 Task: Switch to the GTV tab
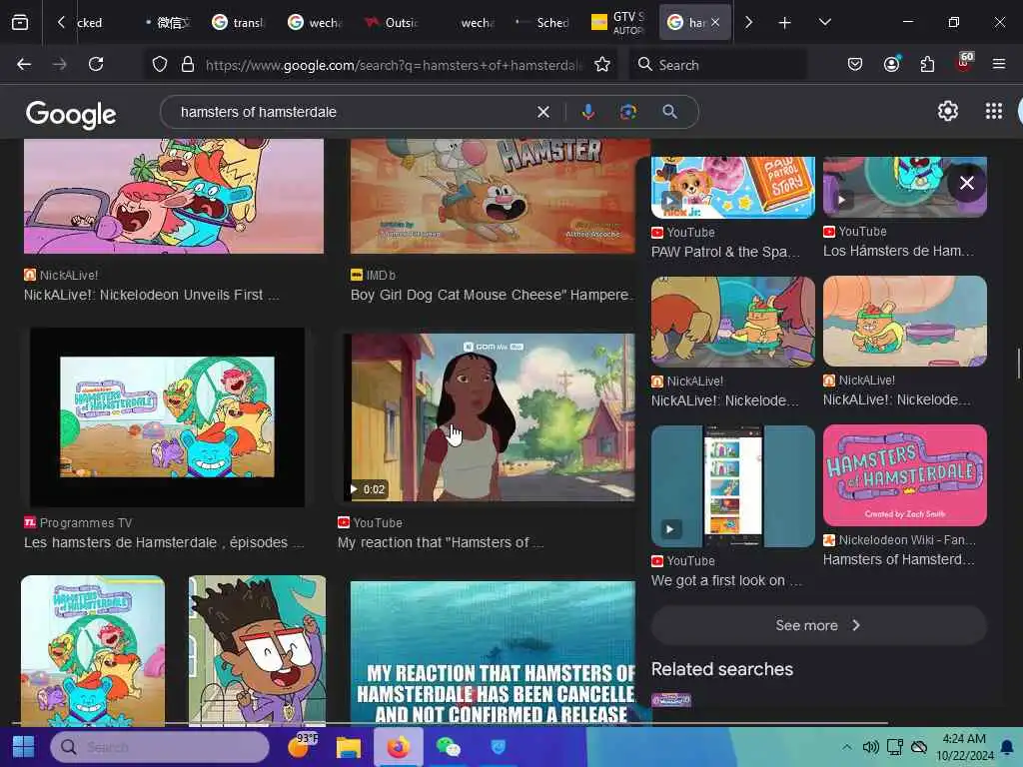pyautogui.click(x=618, y=23)
